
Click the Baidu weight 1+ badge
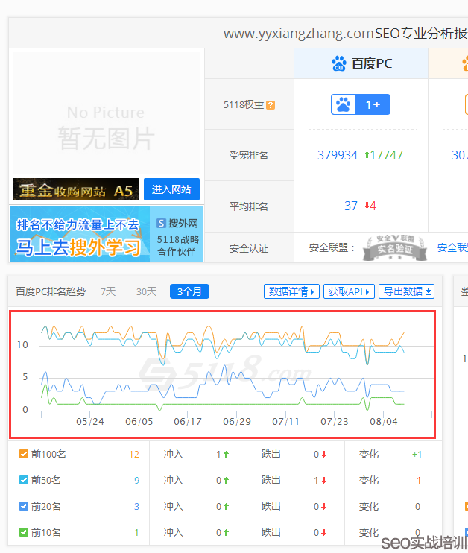[361, 104]
